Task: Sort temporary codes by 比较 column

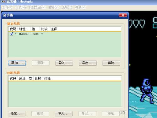Action: click(x=38, y=78)
